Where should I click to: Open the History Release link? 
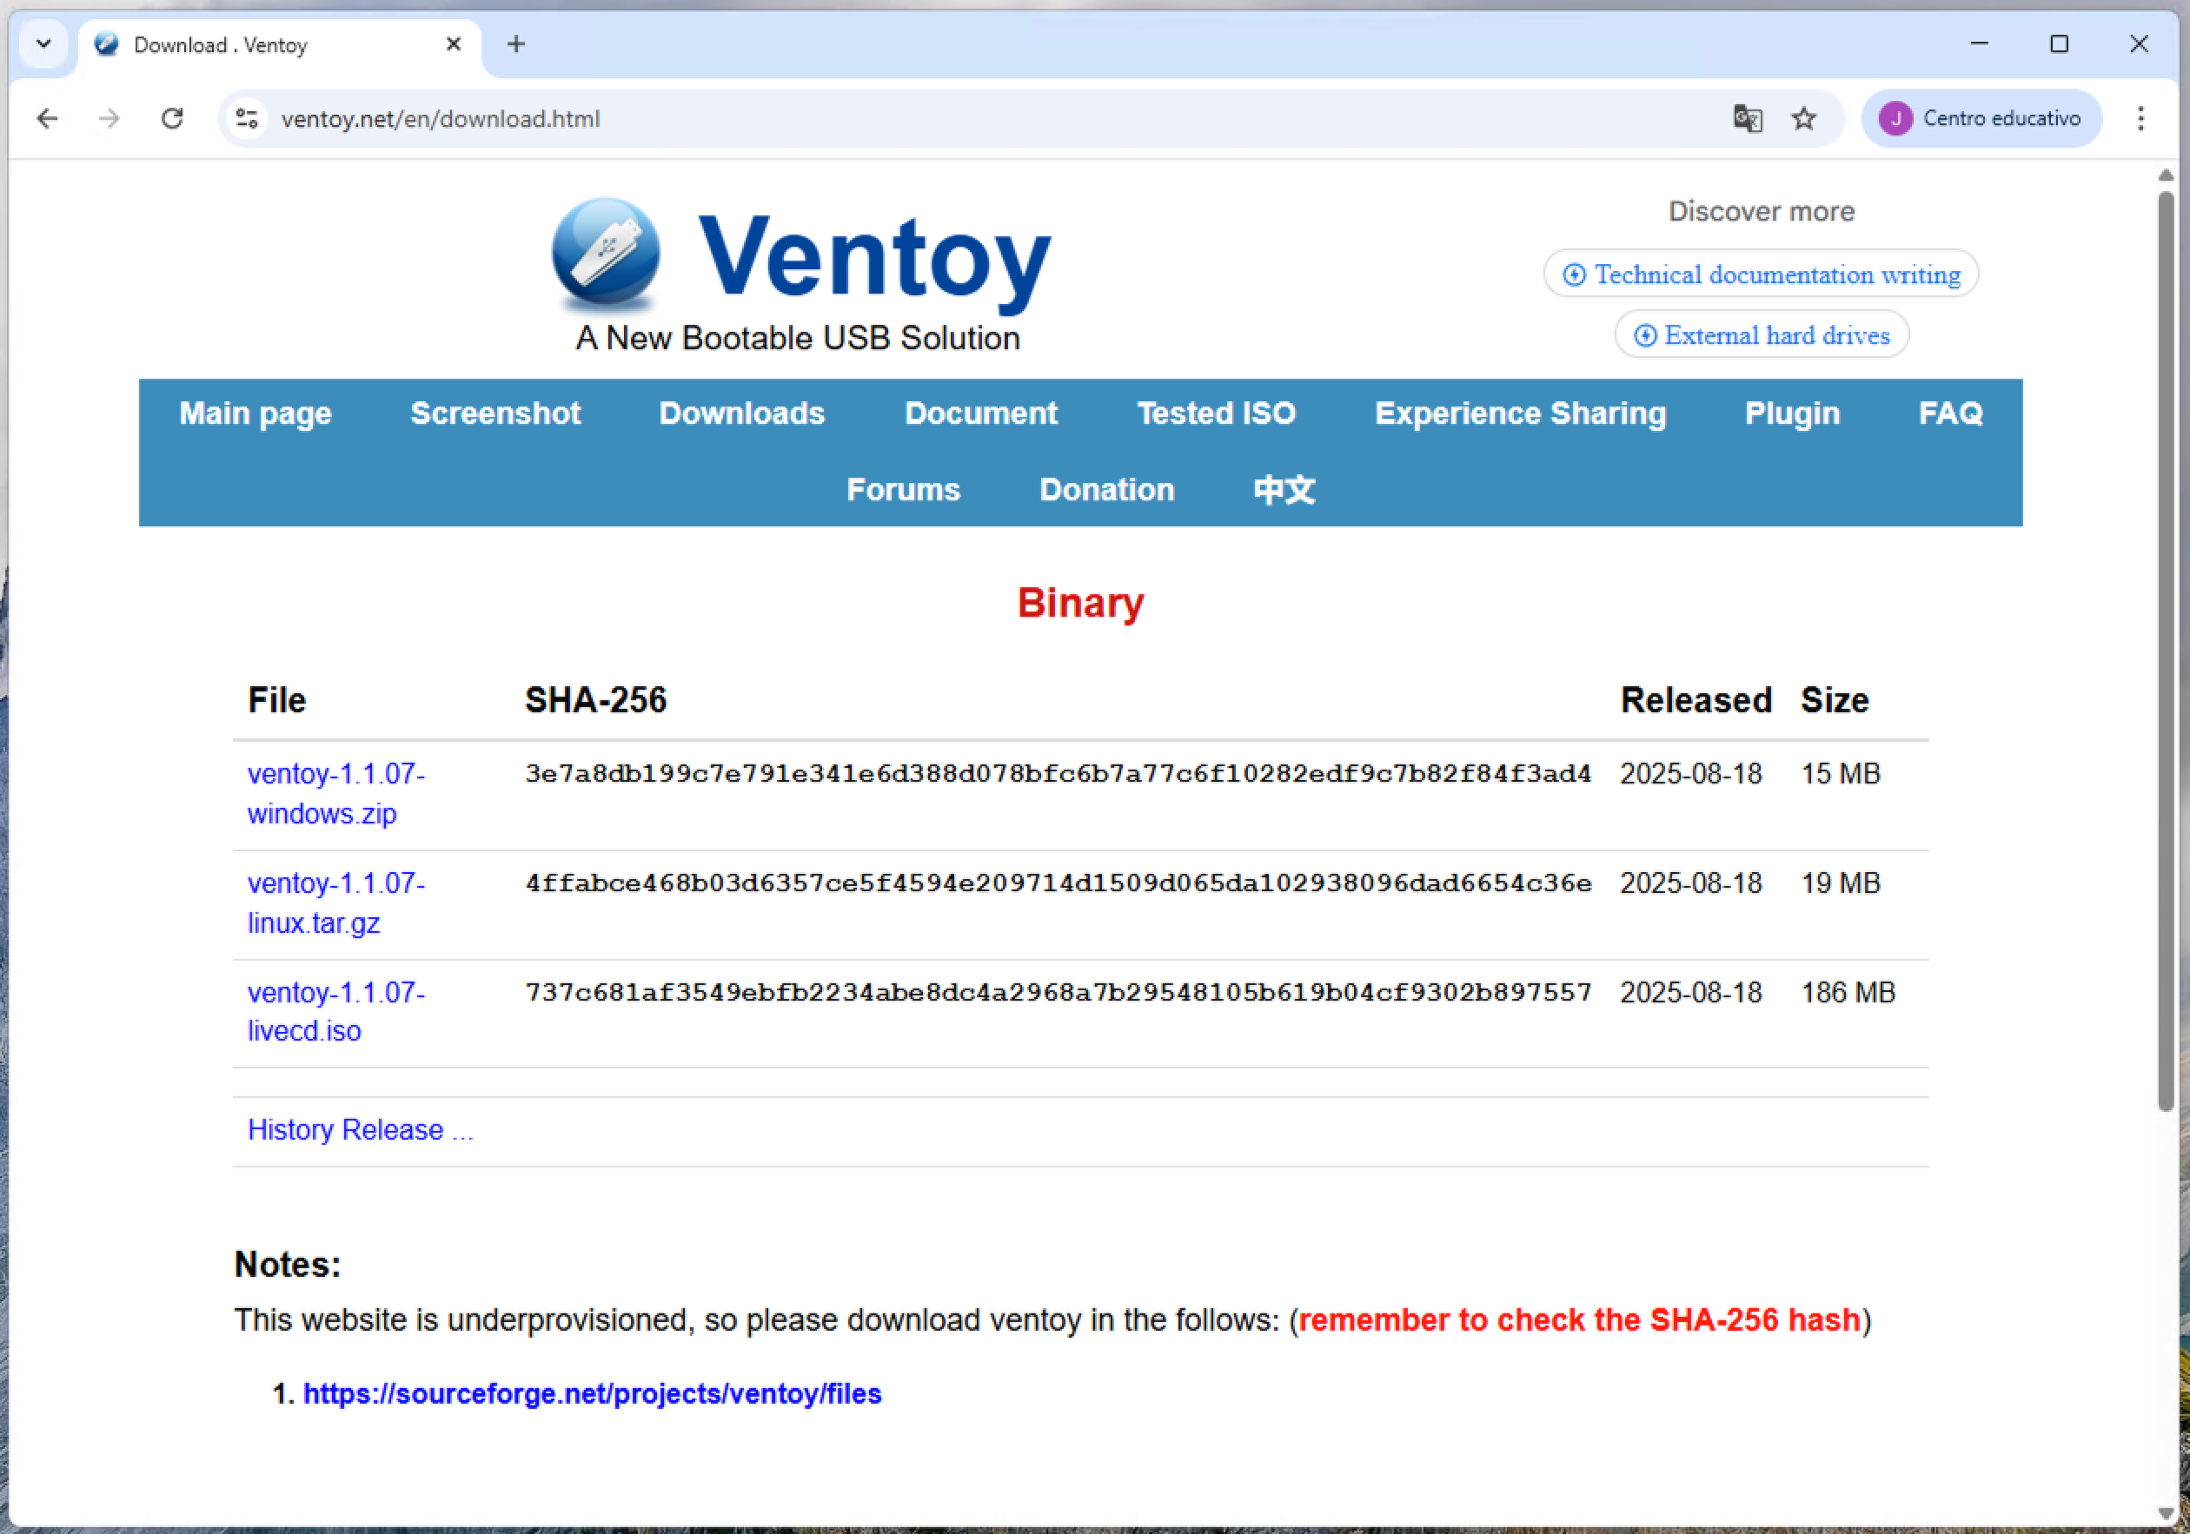point(361,1130)
